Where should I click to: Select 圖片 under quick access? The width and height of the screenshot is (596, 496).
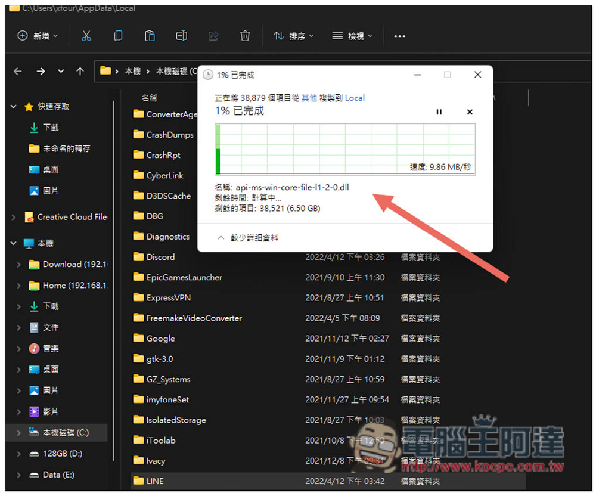pyautogui.click(x=44, y=191)
